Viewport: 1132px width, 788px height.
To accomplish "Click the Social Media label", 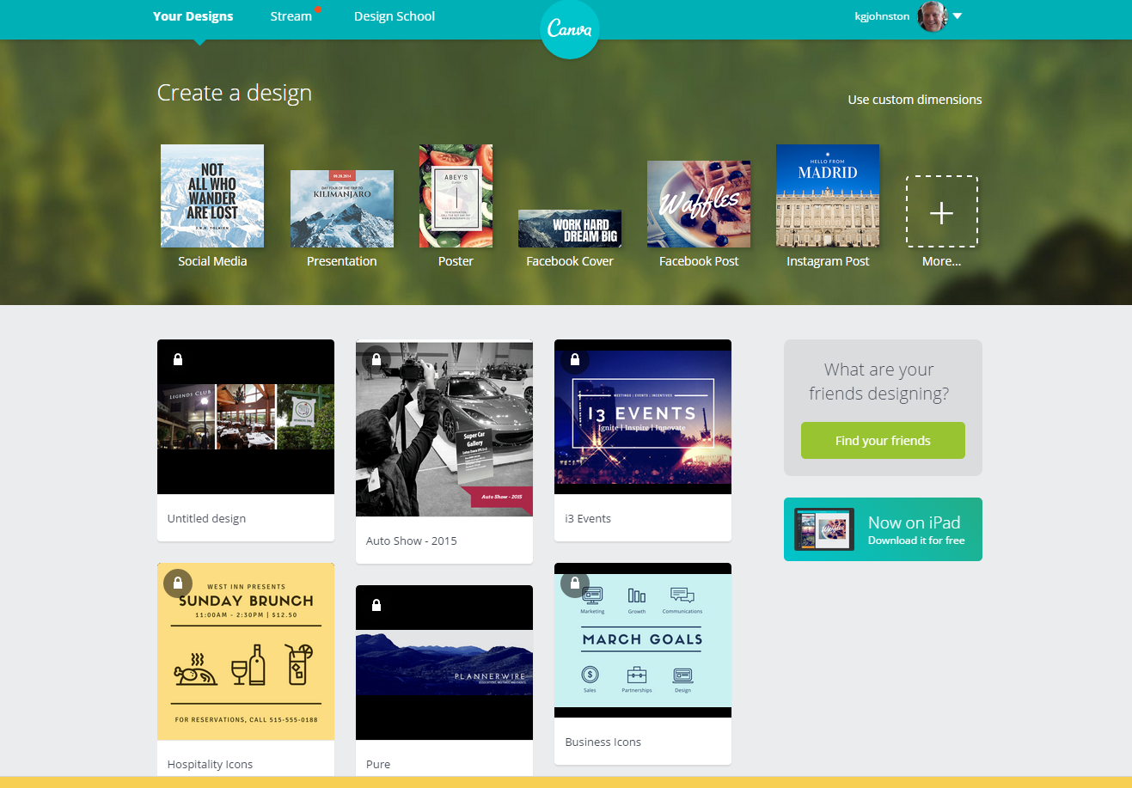I will (x=212, y=261).
